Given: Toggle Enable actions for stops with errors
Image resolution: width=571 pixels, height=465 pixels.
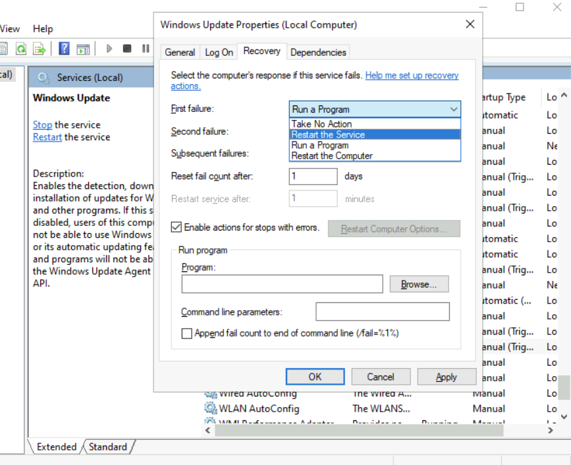Looking at the screenshot, I should pos(177,227).
